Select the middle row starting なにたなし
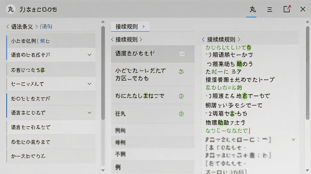 coord(152,96)
